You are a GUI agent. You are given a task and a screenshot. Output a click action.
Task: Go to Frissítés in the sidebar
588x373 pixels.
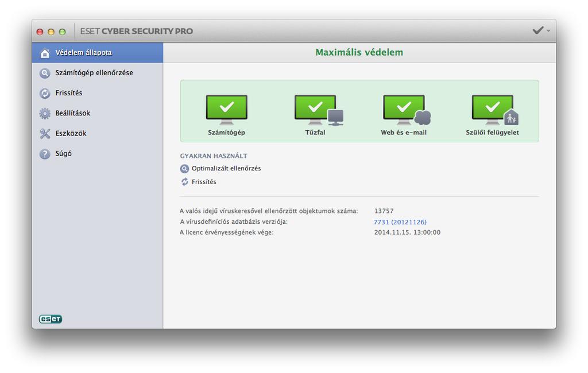coord(98,93)
